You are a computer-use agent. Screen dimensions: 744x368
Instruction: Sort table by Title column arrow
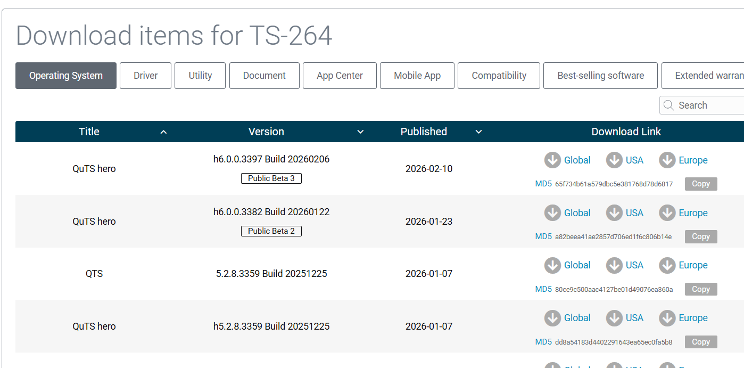tap(163, 132)
